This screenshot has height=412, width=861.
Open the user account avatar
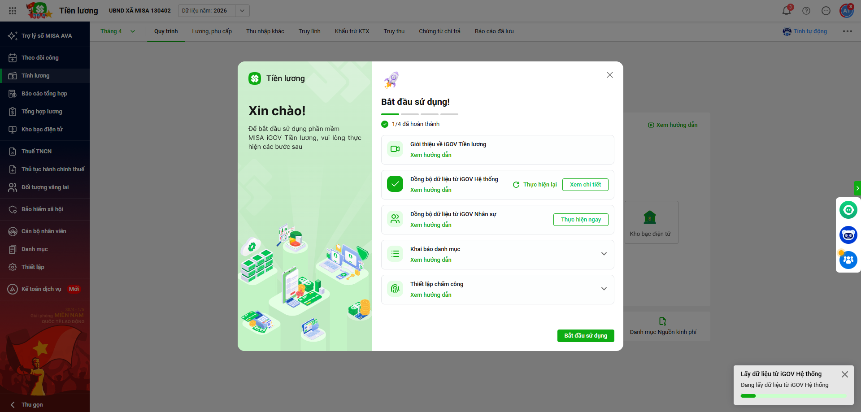[x=846, y=11]
